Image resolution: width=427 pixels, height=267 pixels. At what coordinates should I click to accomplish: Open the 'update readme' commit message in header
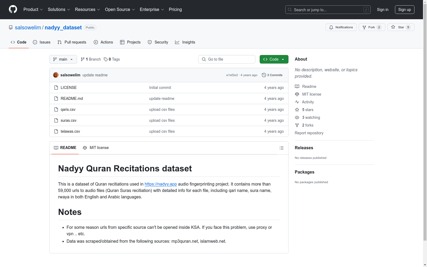[x=95, y=75]
